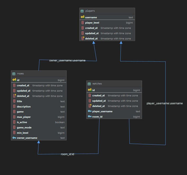This screenshot has width=187, height=175.
Task: Click the room_id foreign key icon
Action: (x=90, y=116)
